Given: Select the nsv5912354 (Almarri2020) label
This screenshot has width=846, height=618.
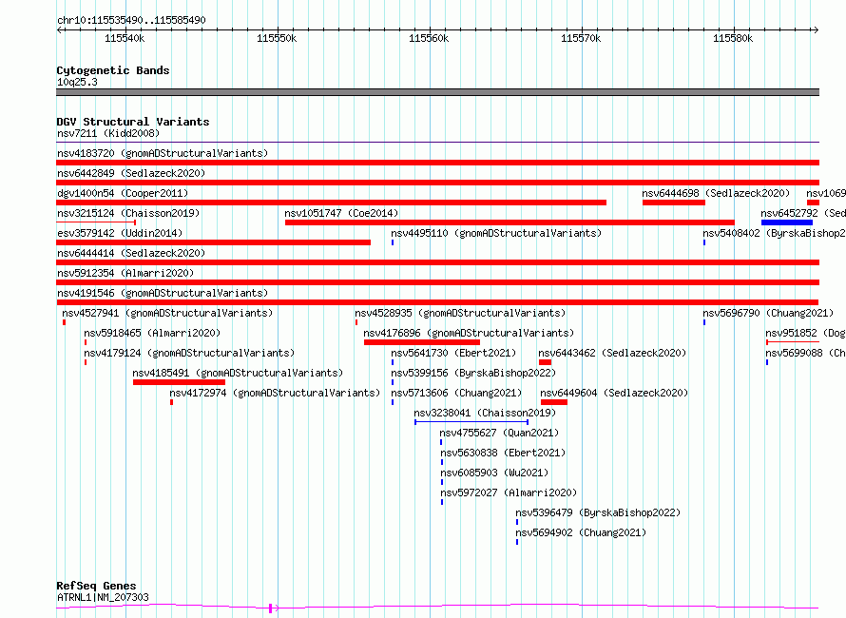Looking at the screenshot, I should coord(125,273).
